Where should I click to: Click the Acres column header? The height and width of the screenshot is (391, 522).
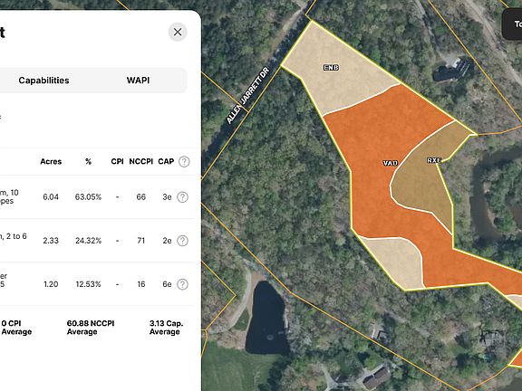point(51,162)
